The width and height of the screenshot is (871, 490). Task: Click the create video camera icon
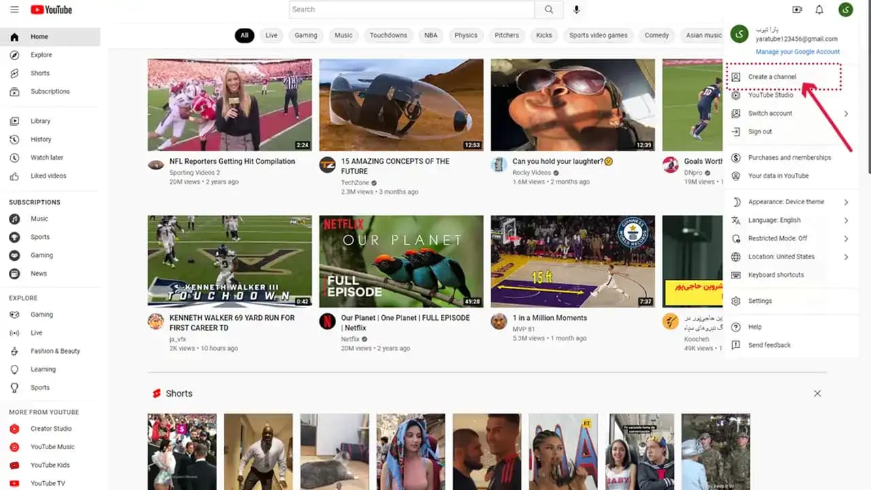798,10
